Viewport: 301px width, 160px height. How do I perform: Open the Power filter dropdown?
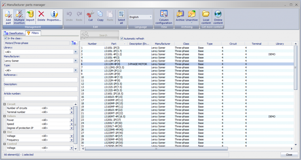click(71, 120)
